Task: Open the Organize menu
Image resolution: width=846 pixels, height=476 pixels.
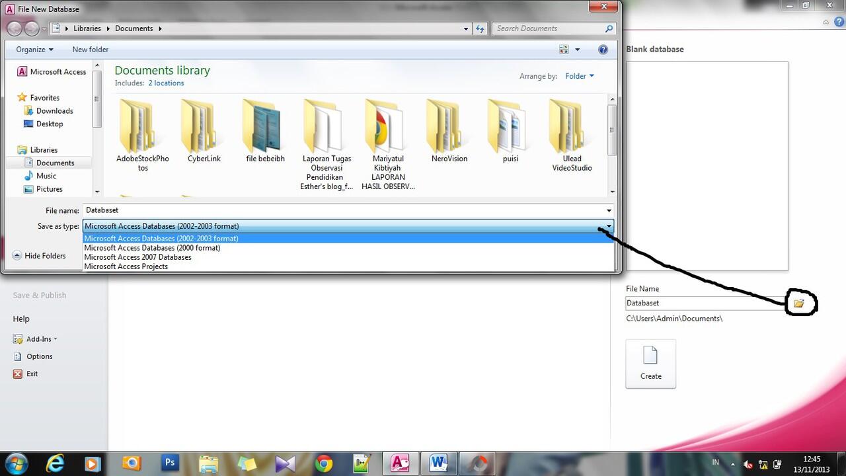Action: (34, 50)
